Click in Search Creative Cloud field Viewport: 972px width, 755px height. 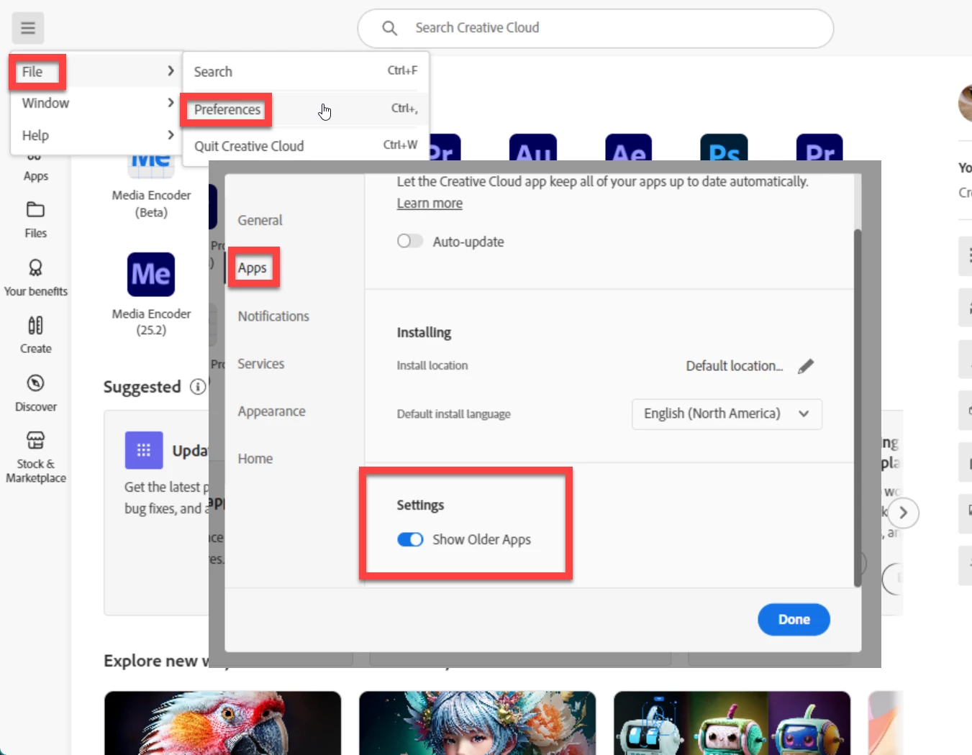point(596,28)
